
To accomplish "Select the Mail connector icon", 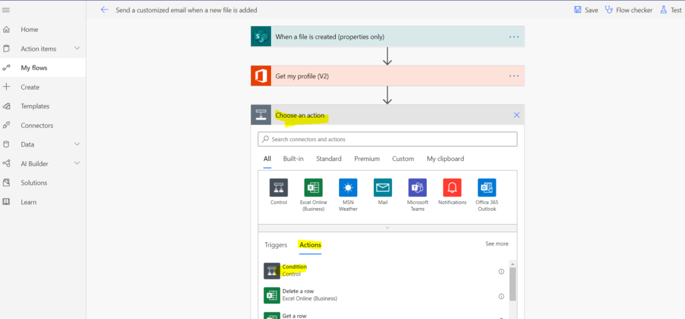I will pyautogui.click(x=383, y=188).
